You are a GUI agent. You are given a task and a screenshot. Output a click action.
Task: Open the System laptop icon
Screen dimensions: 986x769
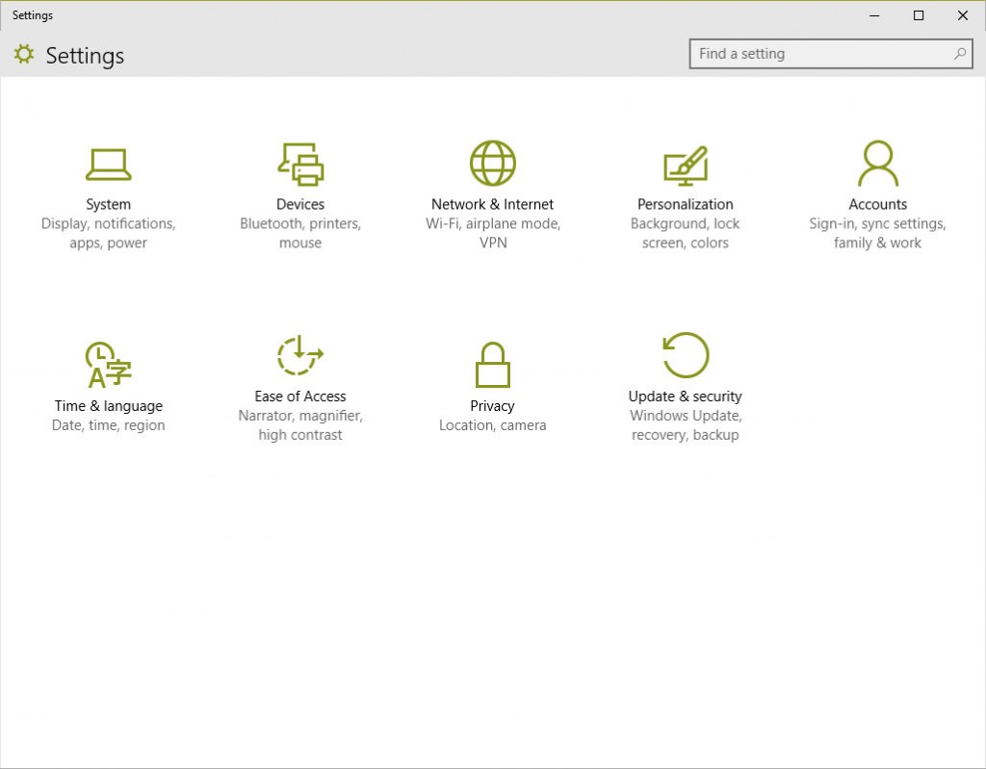108,165
